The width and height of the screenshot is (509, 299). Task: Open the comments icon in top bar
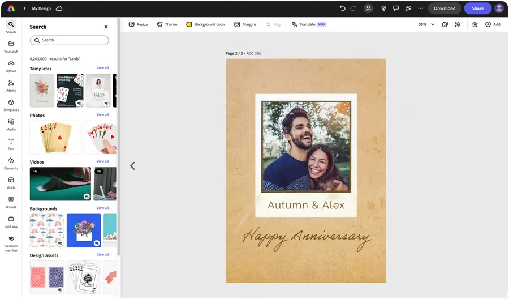point(396,8)
